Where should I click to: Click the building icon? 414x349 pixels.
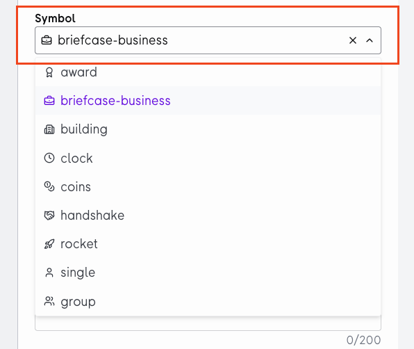49,129
